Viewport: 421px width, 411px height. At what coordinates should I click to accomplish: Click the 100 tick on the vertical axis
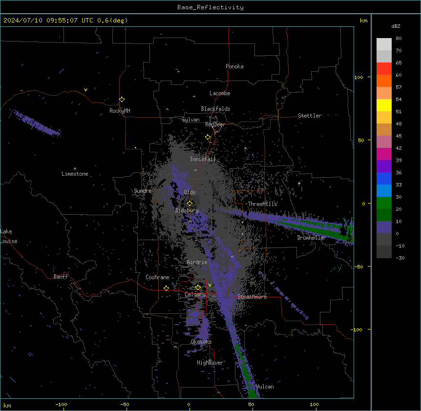(358, 77)
